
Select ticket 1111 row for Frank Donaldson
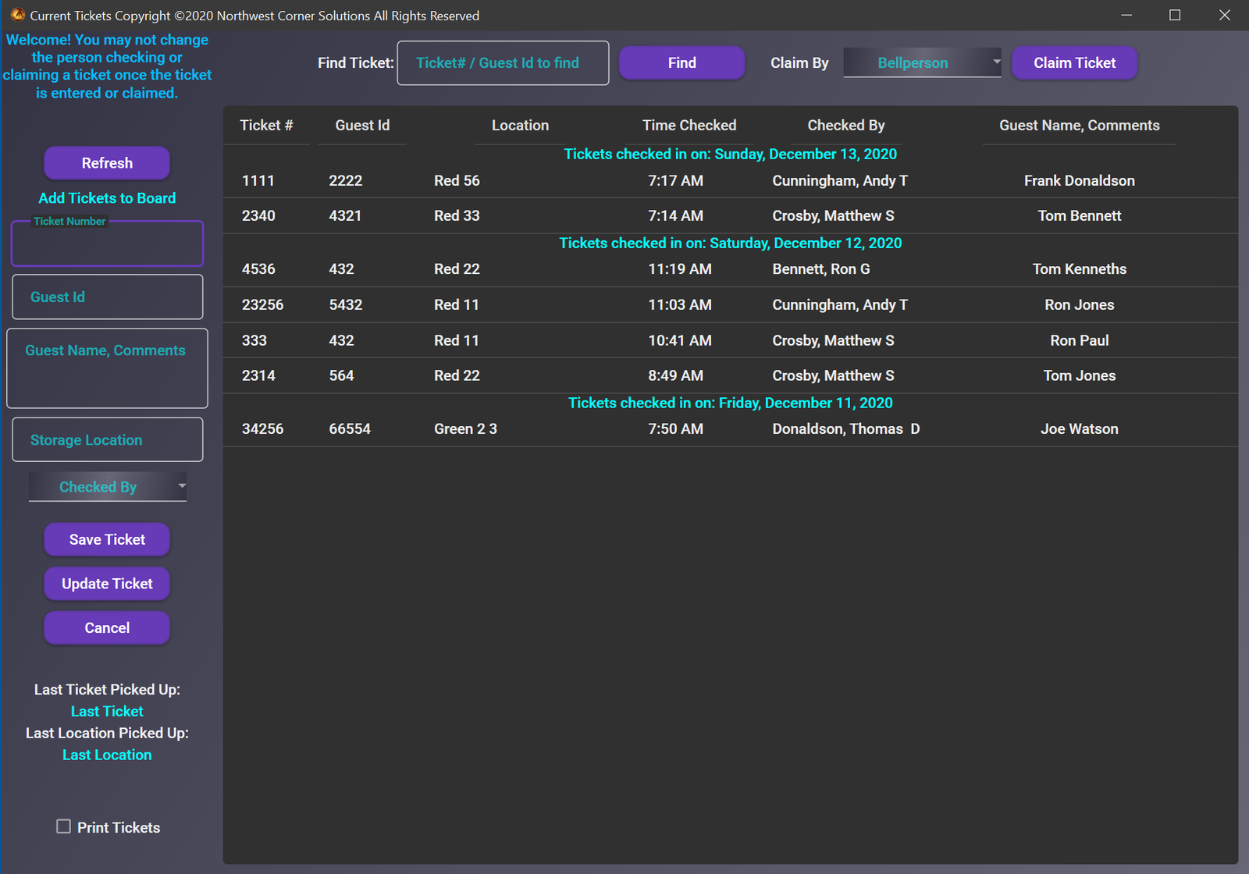coord(730,181)
